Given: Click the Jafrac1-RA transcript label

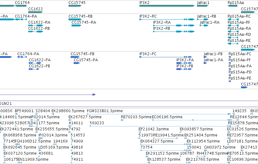Looking at the screenshot, I should coord(209,22).
